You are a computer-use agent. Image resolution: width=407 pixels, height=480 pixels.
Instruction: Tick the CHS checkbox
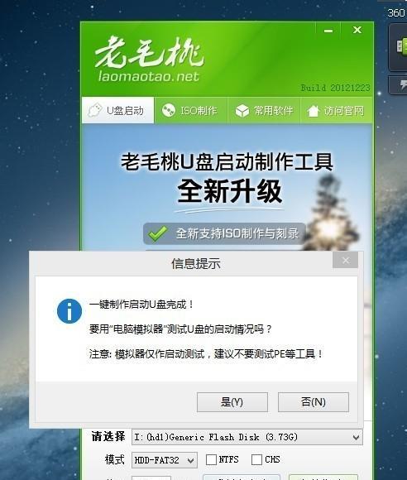256,459
